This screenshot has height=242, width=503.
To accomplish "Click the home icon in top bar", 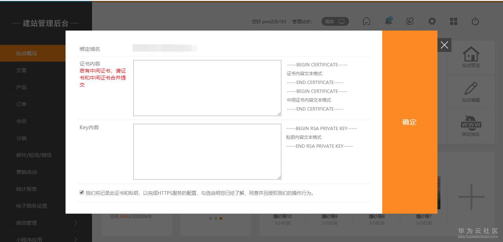I will coord(366,21).
